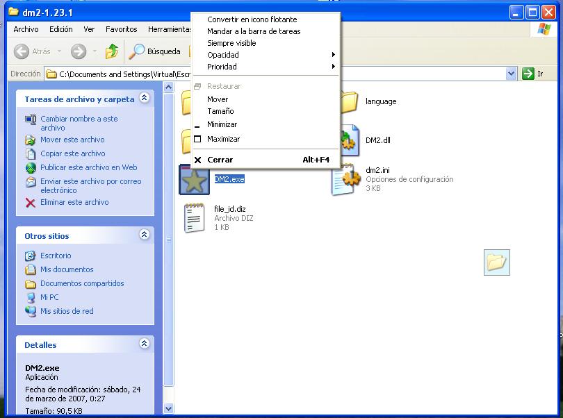This screenshot has height=418, width=563.
Task: Click the Documentos compartidos folder icon
Action: [31, 284]
